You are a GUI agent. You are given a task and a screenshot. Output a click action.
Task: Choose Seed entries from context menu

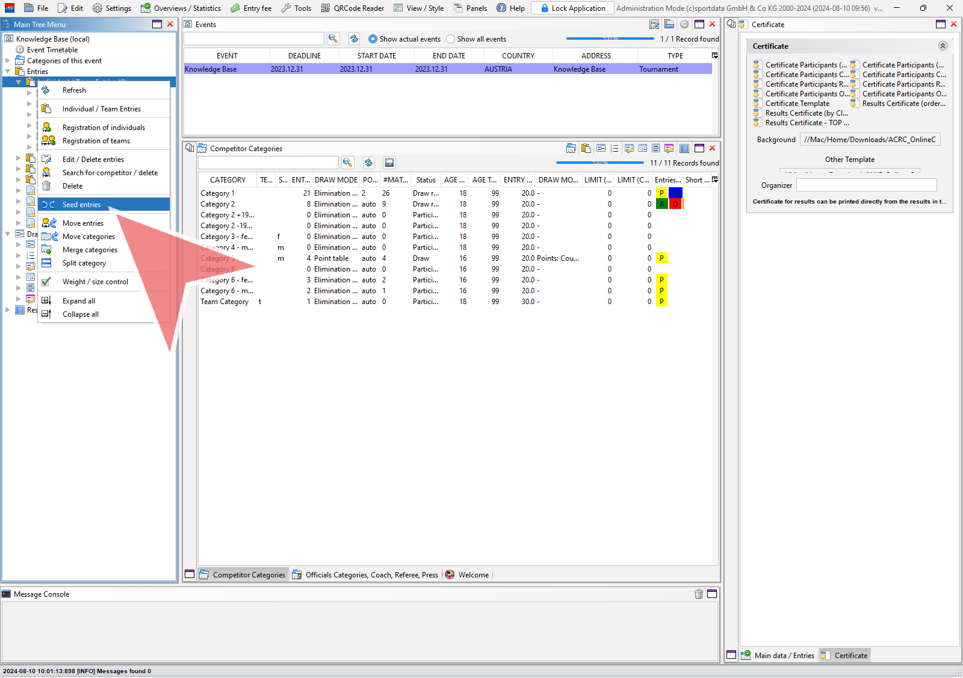[104, 205]
